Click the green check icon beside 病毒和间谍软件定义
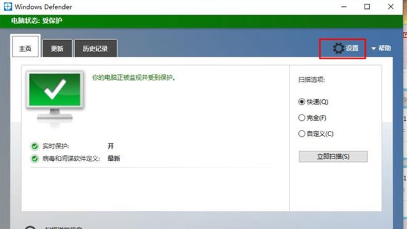 coord(34,158)
